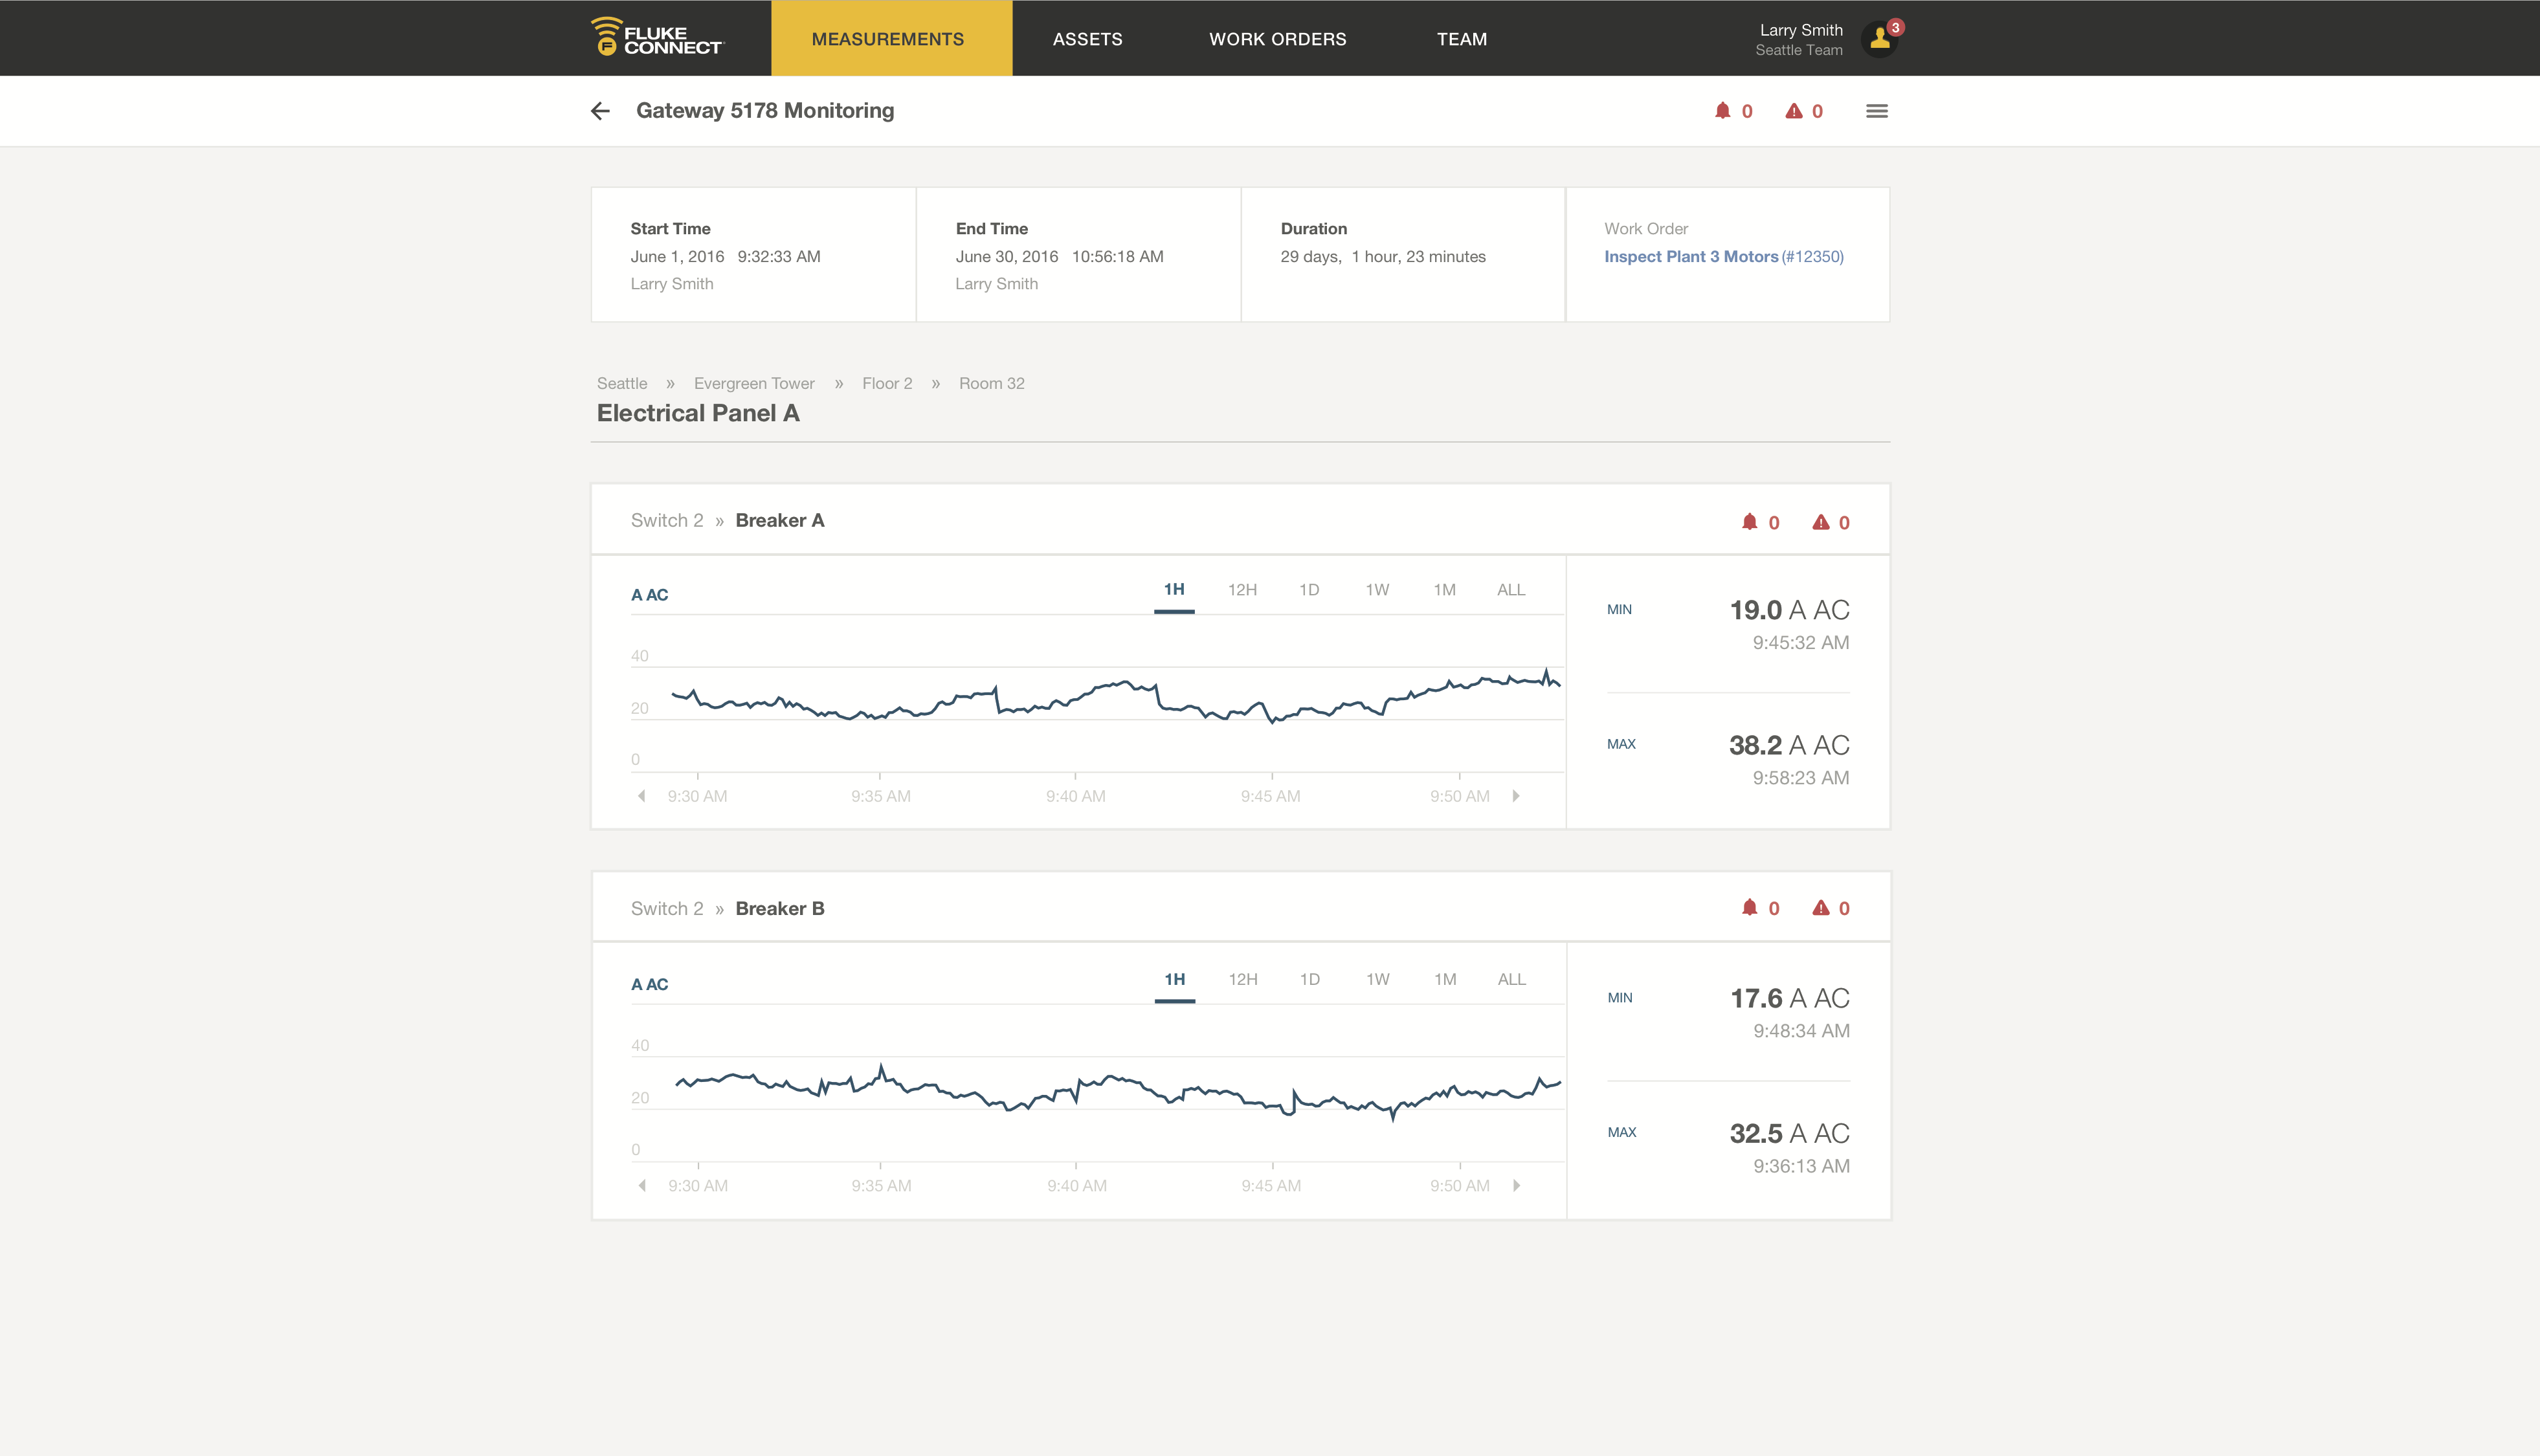
Task: Click the alarm bell icon in page header
Action: tap(1722, 111)
